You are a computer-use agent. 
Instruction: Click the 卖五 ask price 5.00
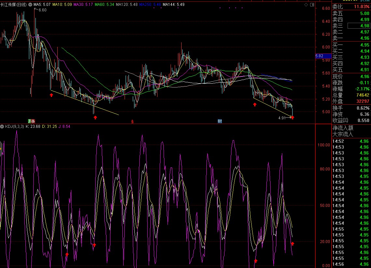(x=364, y=13)
